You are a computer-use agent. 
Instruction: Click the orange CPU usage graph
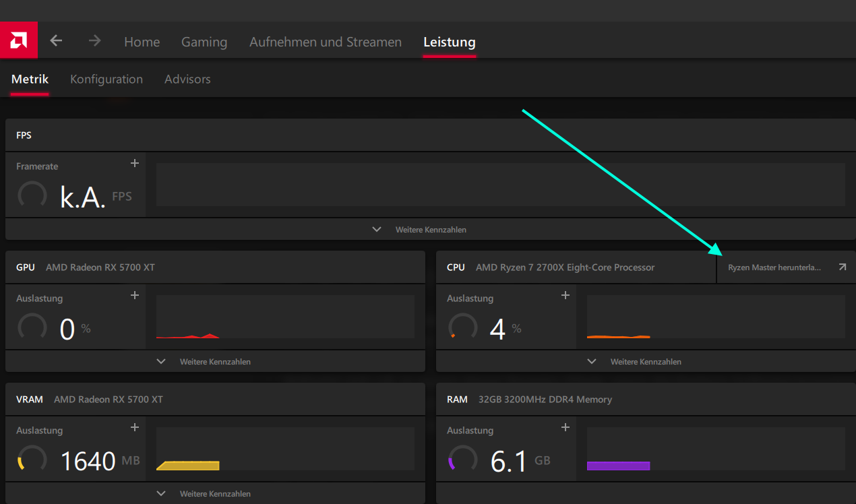point(716,316)
